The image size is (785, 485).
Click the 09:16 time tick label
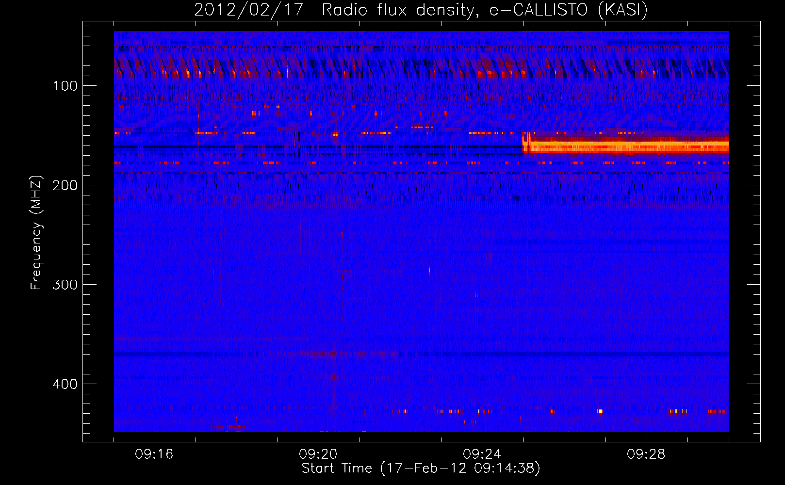pos(154,454)
